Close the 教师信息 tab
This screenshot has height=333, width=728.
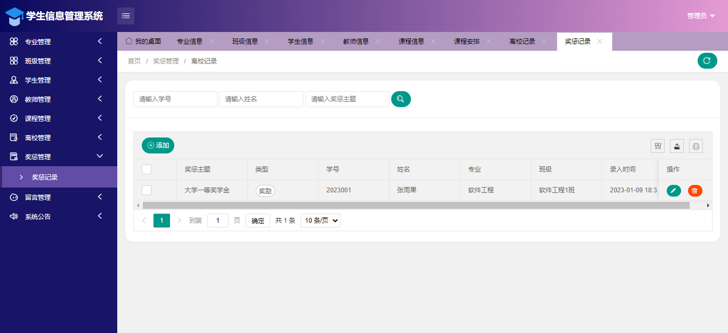[378, 42]
